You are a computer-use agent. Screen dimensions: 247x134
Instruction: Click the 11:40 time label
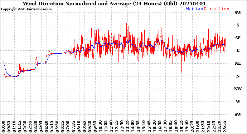111,126
